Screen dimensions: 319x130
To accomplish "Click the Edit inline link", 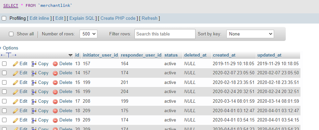I will pos(39,18).
